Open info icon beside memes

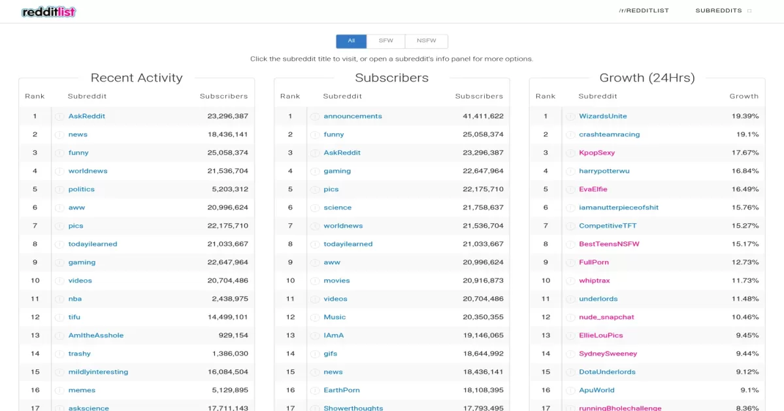coord(59,390)
